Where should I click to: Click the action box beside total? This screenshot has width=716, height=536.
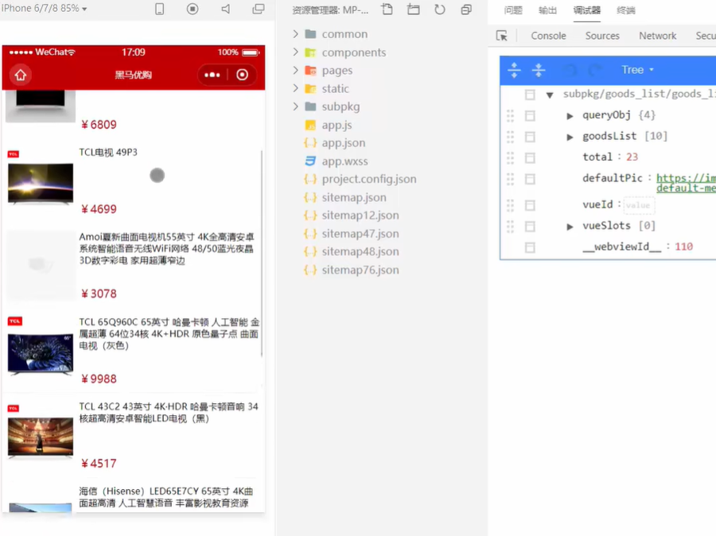coord(530,157)
